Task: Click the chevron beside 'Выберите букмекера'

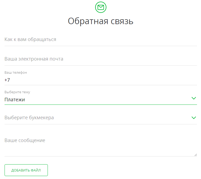Action: click(x=194, y=118)
